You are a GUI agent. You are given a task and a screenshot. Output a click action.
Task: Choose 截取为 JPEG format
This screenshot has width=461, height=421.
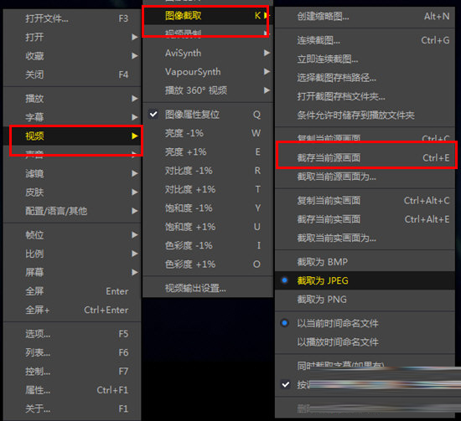tap(365, 280)
